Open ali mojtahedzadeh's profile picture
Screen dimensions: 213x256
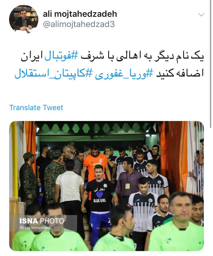(x=24, y=19)
